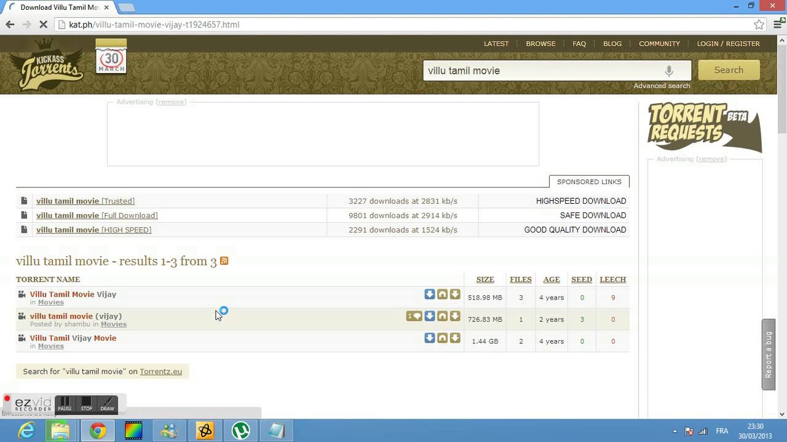Sort results by AGE column
Image resolution: width=787 pixels, height=442 pixels.
coord(552,279)
